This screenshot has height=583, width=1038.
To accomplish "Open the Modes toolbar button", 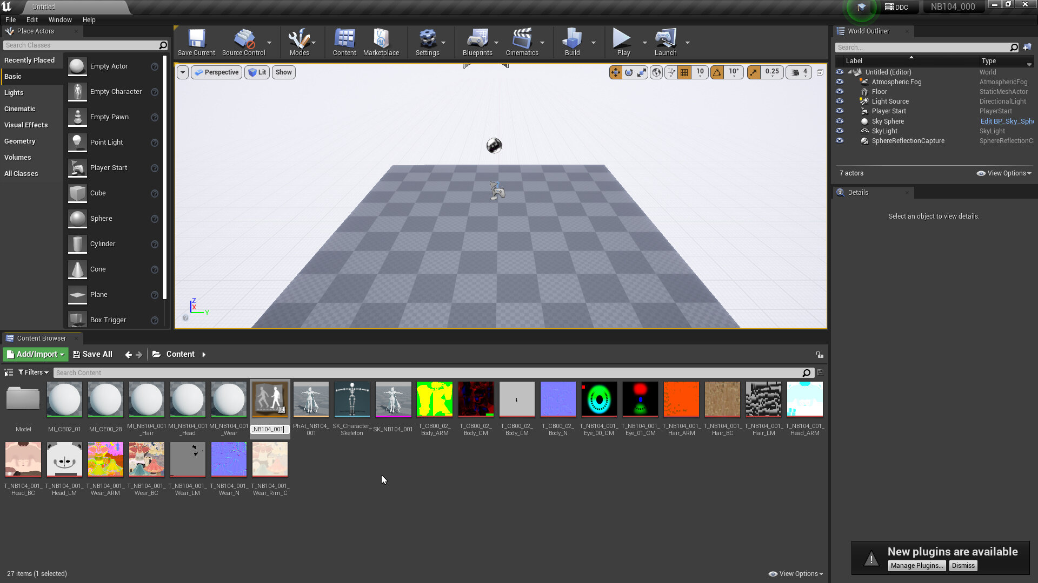I will [x=299, y=42].
